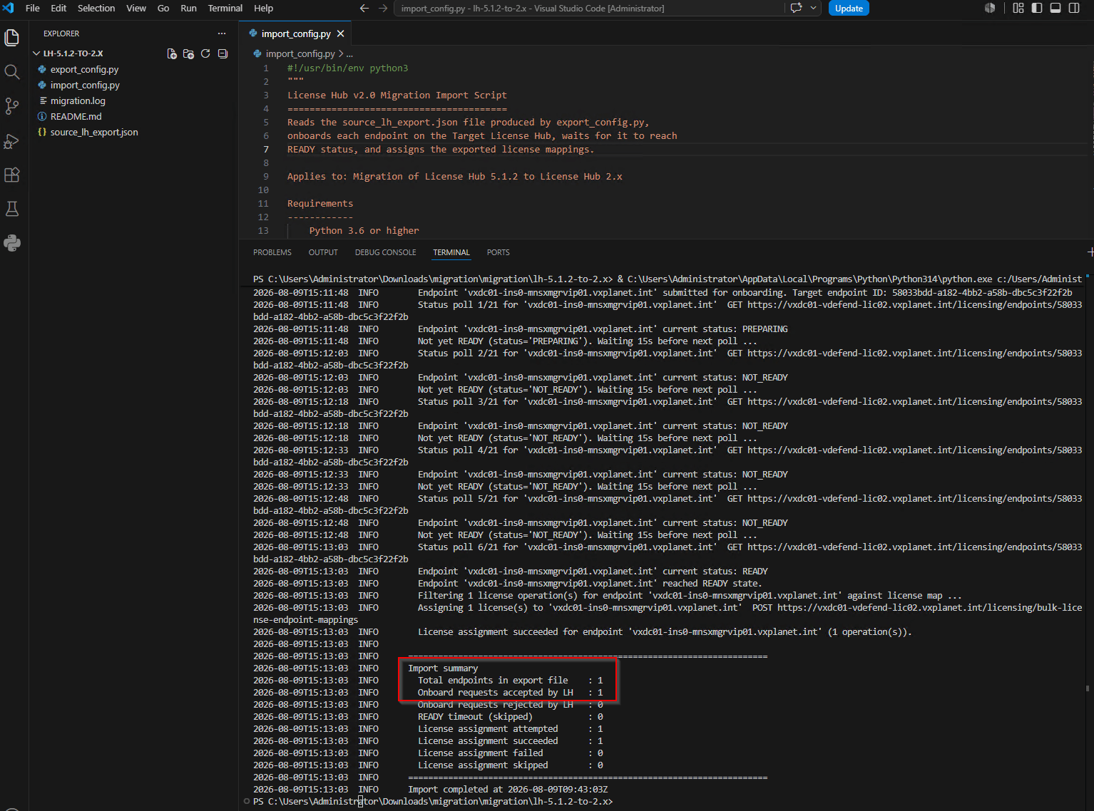
Task: Open the Edit menu
Action: pos(58,8)
